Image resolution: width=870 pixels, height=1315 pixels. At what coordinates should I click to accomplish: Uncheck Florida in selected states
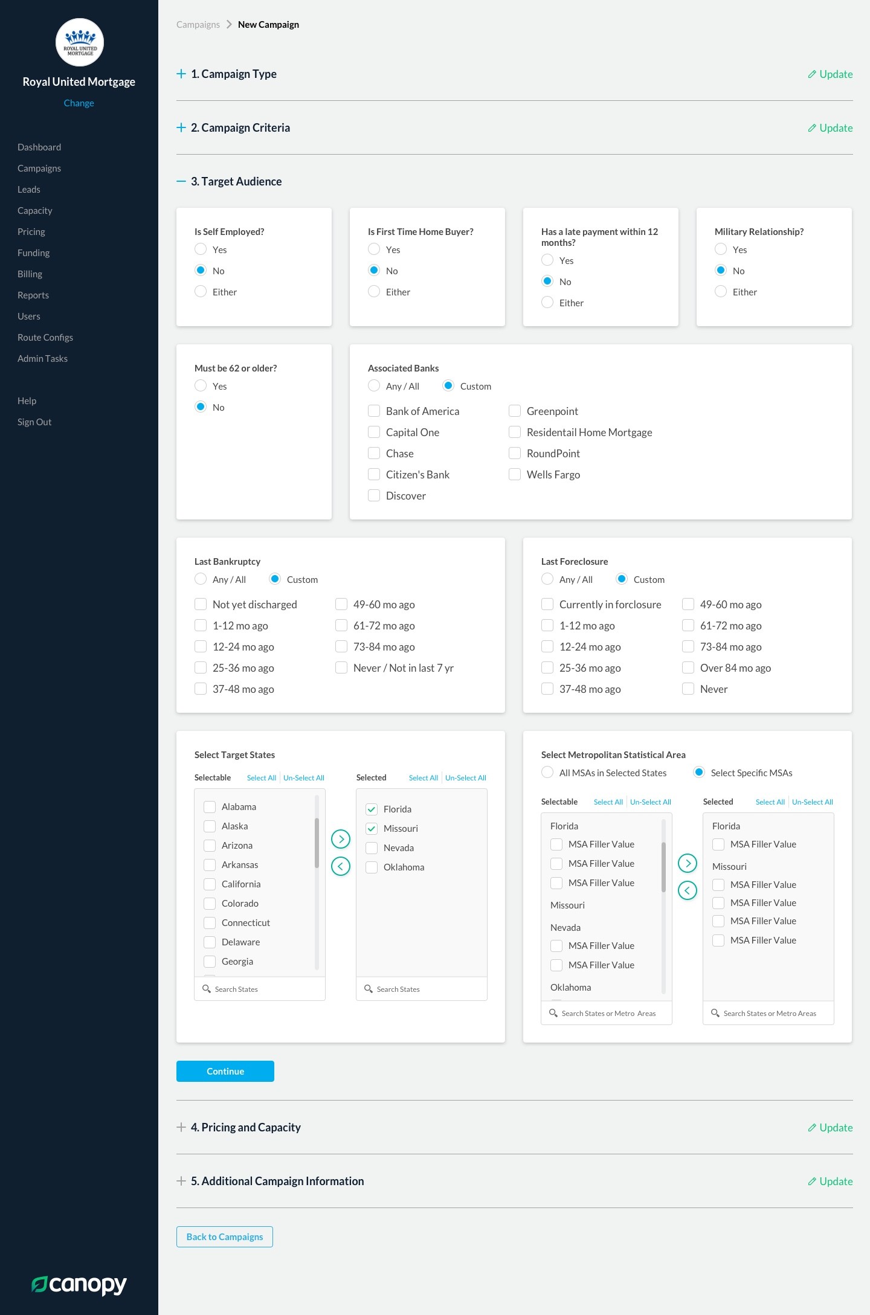click(x=372, y=809)
